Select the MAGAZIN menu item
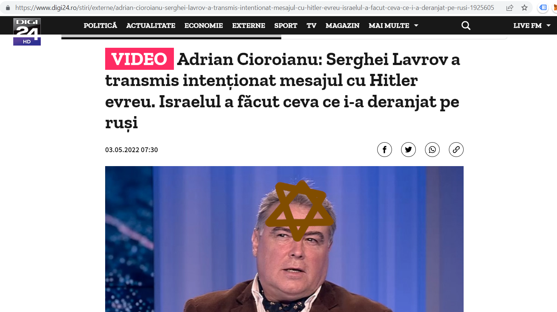The width and height of the screenshot is (557, 312). click(343, 25)
